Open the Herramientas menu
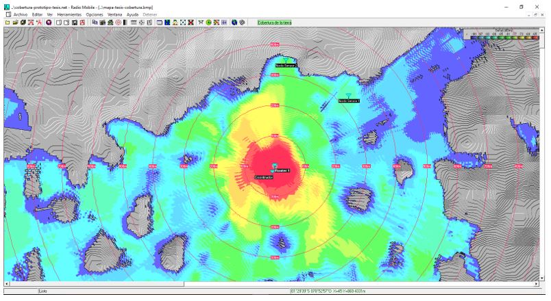The width and height of the screenshot is (551, 301). (69, 15)
